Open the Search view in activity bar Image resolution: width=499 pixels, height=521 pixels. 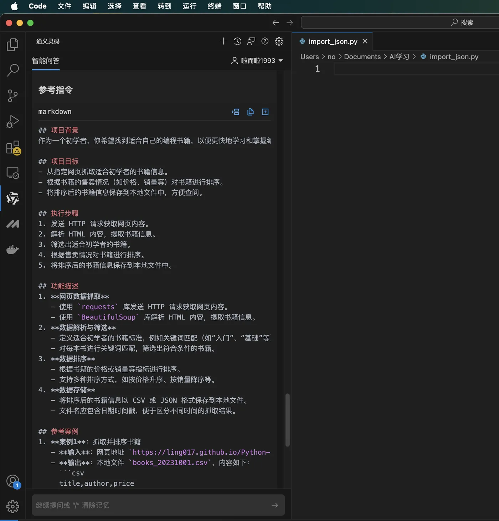tap(13, 70)
